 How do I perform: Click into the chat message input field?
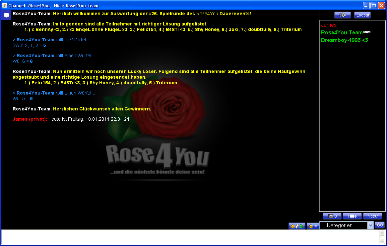tap(189, 237)
